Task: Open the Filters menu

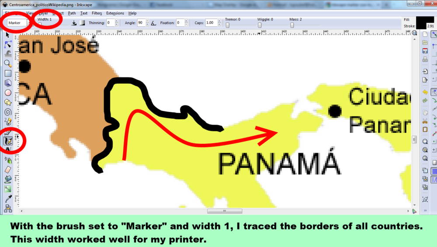Action: pos(97,13)
